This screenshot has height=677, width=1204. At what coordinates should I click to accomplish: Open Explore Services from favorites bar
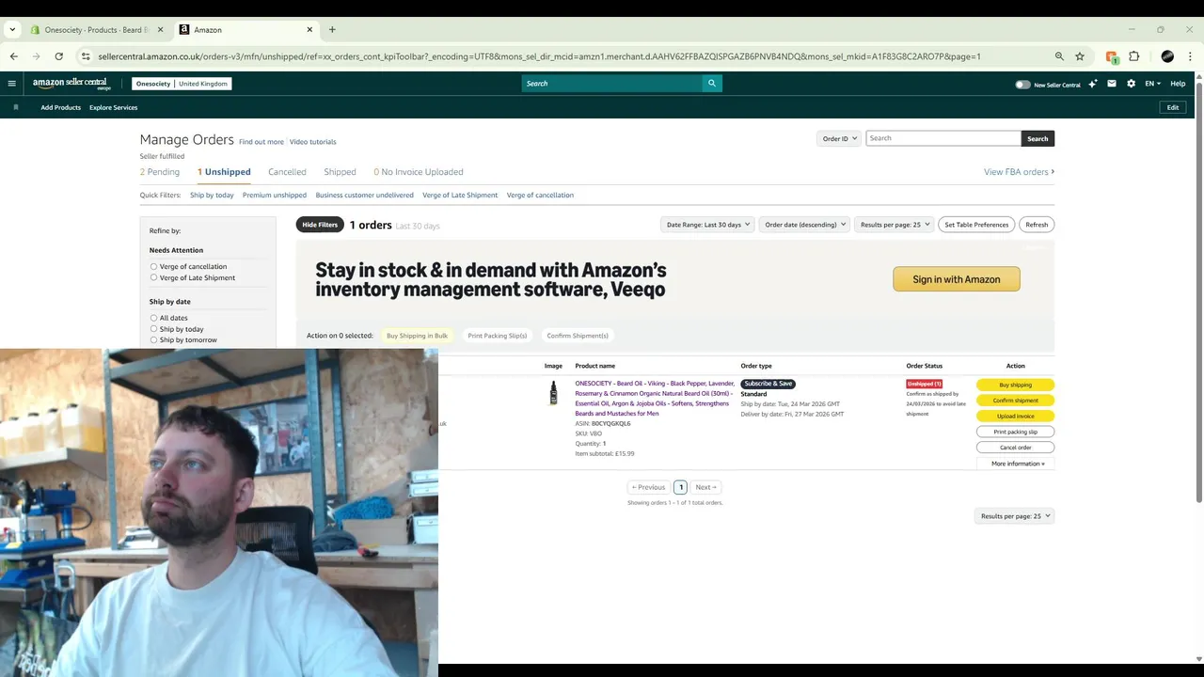[114, 107]
